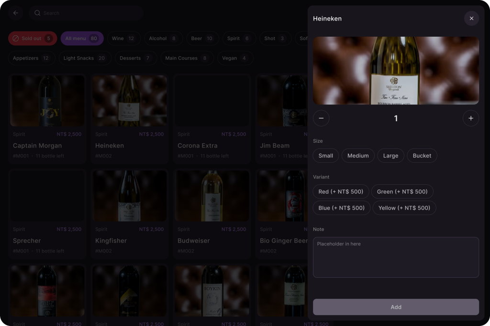Filter menu by Alcohol category
The height and width of the screenshot is (326, 490).
(163, 38)
